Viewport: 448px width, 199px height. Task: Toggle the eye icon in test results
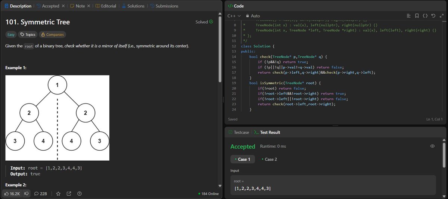point(432,146)
